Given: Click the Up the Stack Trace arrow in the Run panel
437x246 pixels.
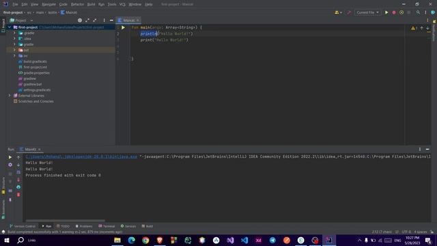Looking at the screenshot, I should pyautogui.click(x=18, y=157).
